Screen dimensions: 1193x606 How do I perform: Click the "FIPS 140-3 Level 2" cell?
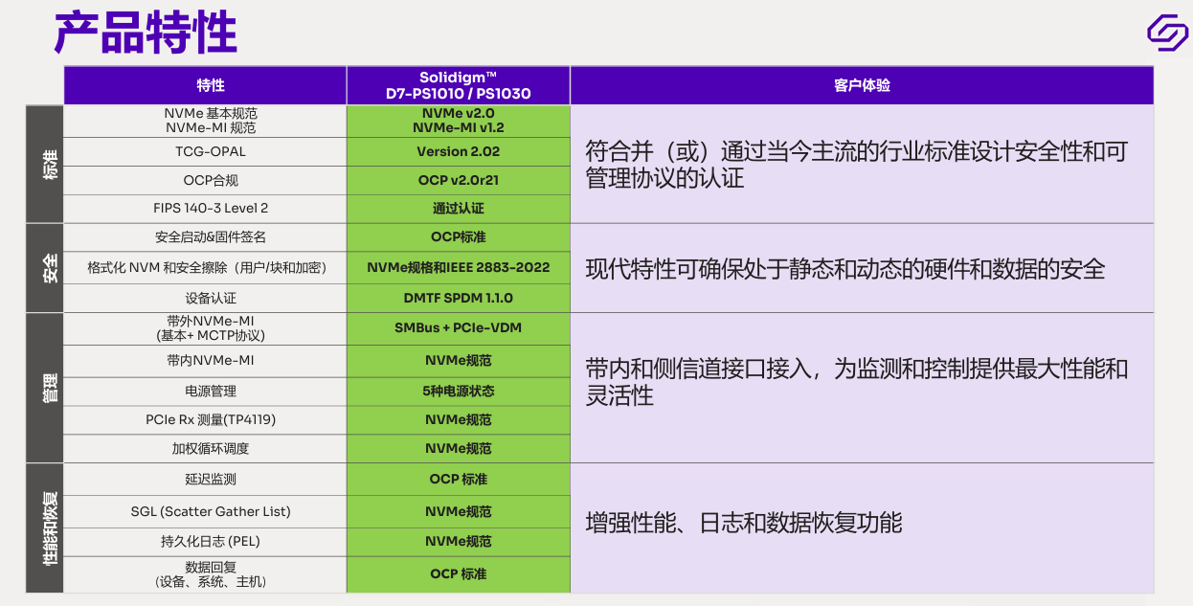pos(205,209)
